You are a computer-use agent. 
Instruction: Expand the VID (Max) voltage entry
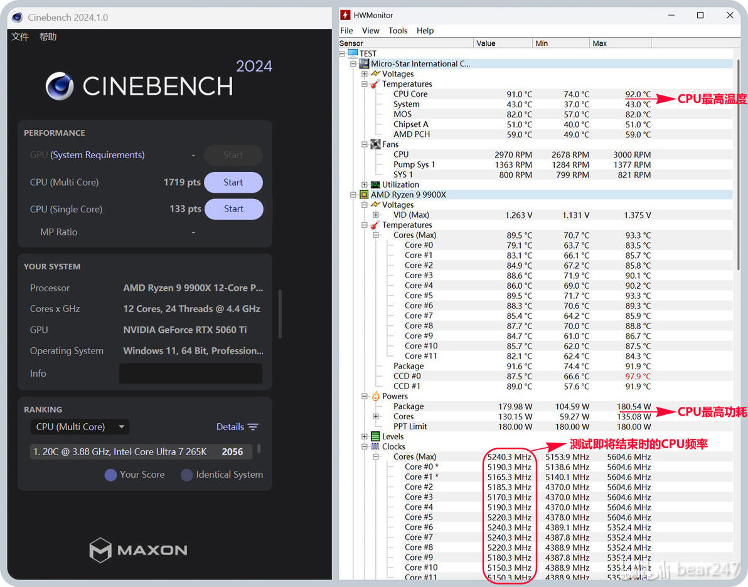click(x=376, y=215)
